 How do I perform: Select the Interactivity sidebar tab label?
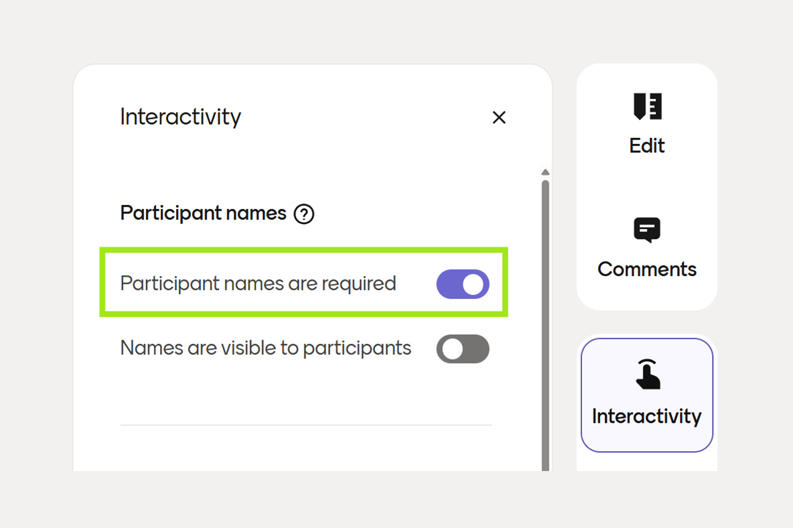click(647, 416)
